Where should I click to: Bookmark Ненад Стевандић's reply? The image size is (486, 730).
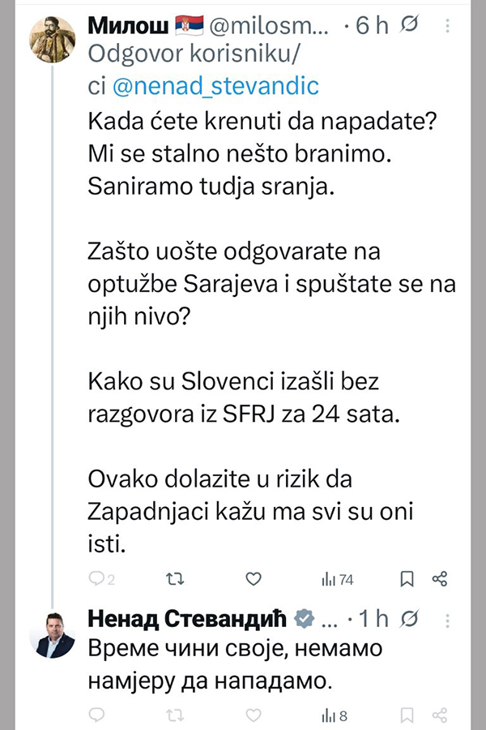point(407,715)
